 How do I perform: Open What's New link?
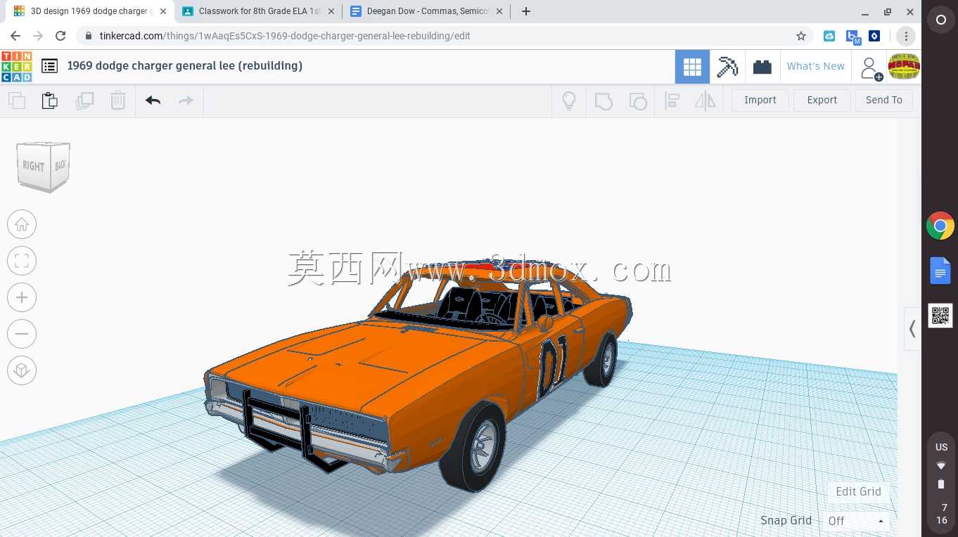(x=816, y=66)
